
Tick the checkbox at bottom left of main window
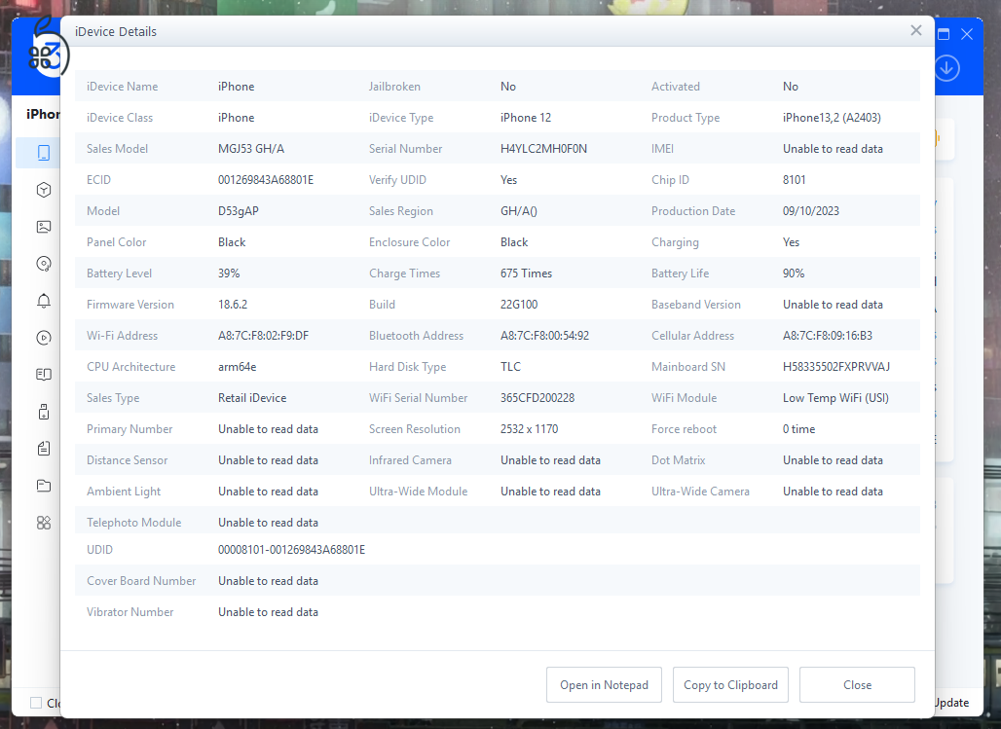tap(36, 703)
